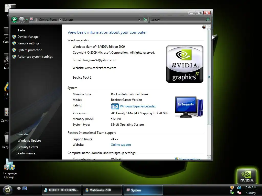The image size is (262, 196).
Task: Click the NVIDIA logo desktop gadget
Action: [247, 176]
